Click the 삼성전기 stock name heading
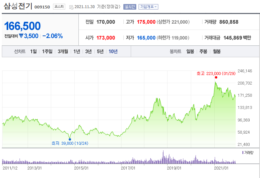Screen dimensions: 260x178 (18, 6)
